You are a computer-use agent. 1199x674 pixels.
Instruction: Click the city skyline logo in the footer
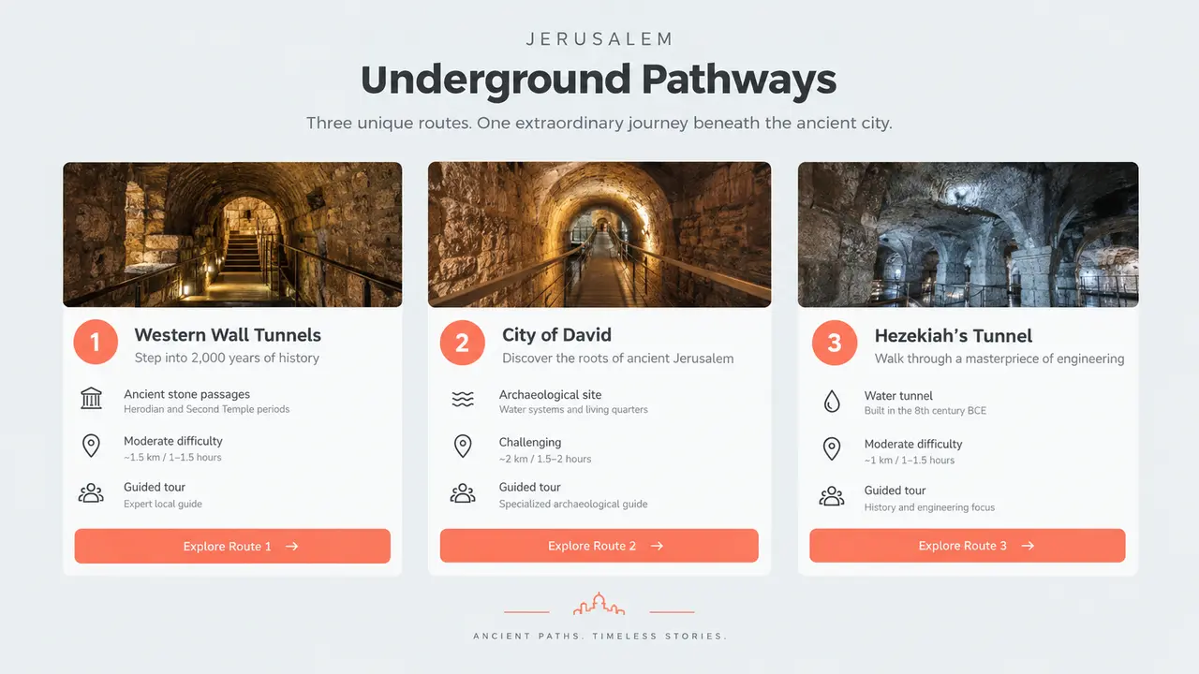tap(599, 605)
